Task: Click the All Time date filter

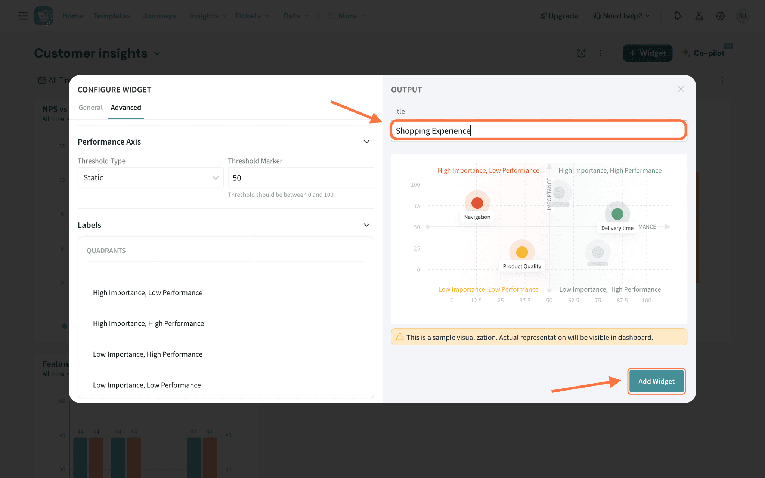Action: click(x=55, y=80)
